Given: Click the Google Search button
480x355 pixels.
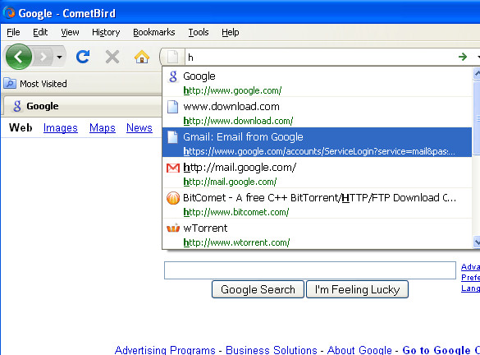Looking at the screenshot, I should (x=258, y=289).
